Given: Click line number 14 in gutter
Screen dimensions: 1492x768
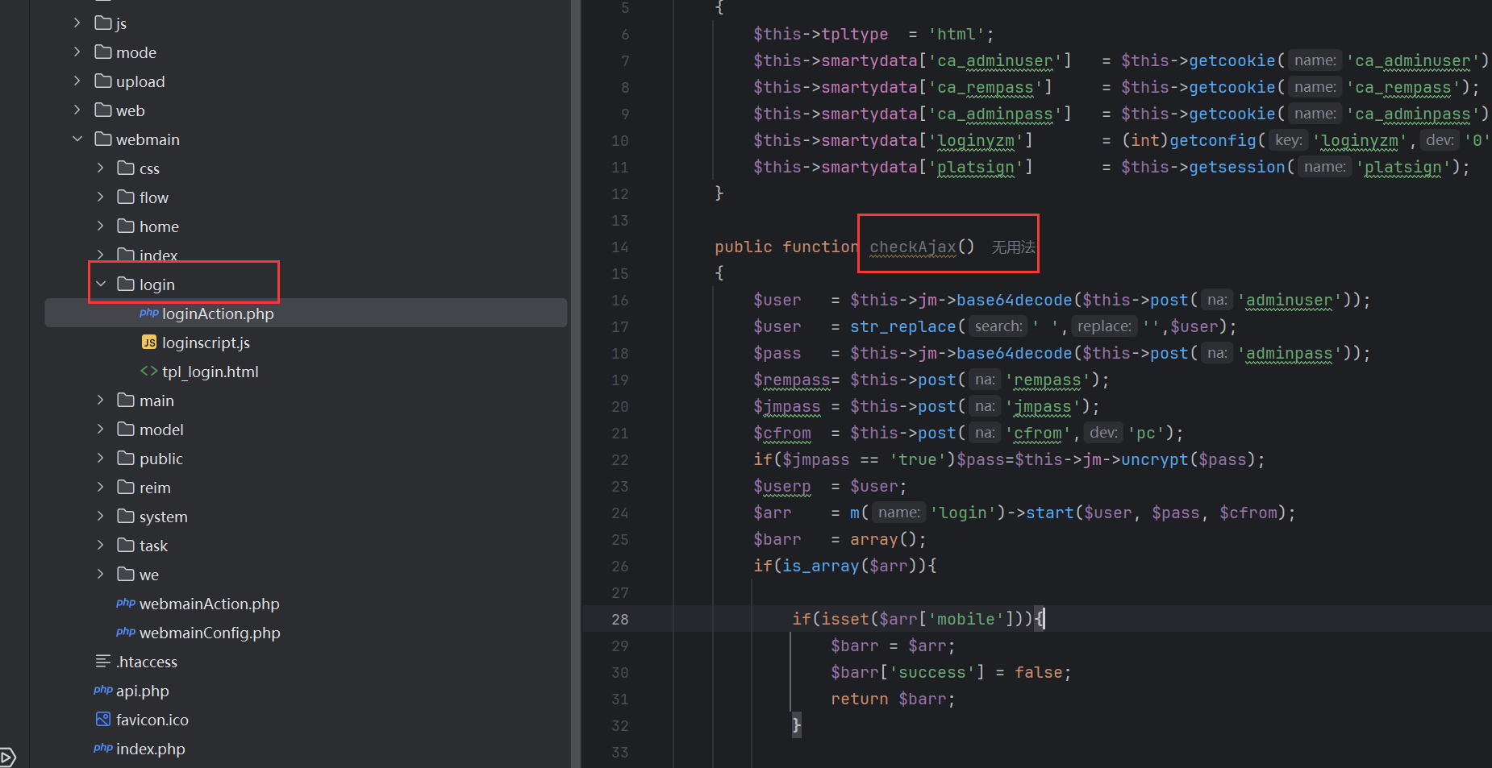Looking at the screenshot, I should [619, 247].
